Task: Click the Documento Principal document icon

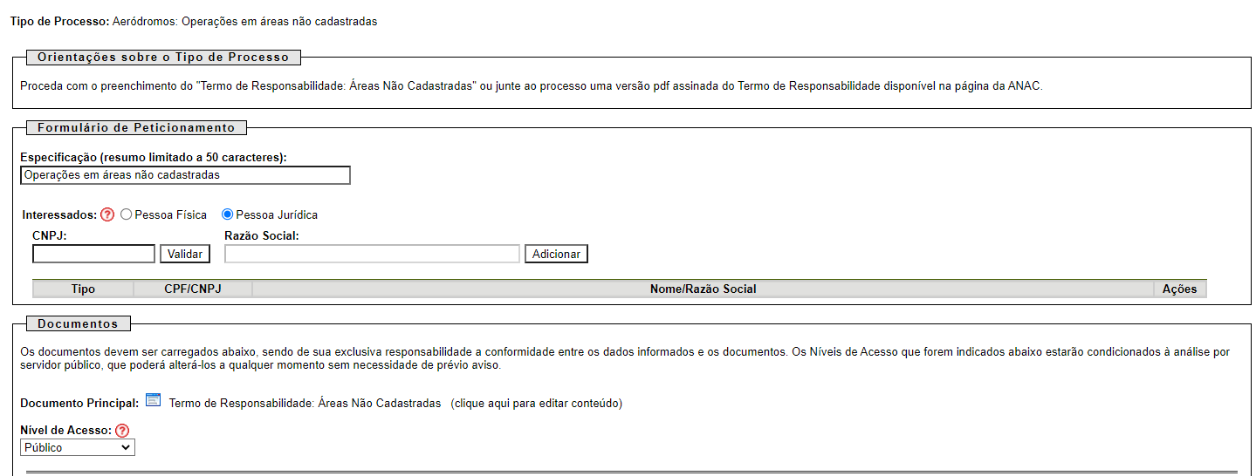Action: (x=154, y=401)
